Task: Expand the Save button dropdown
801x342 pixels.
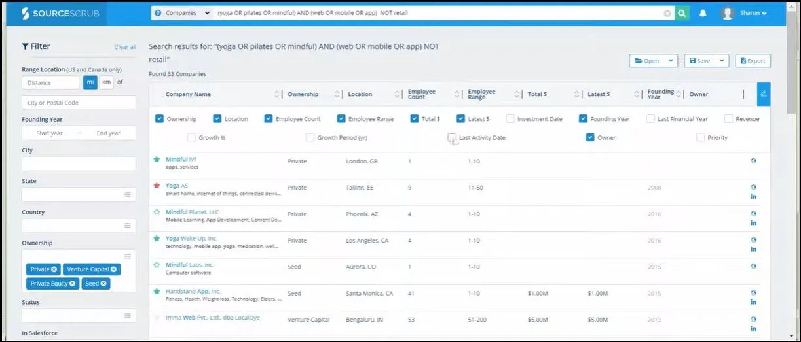Action: [722, 61]
